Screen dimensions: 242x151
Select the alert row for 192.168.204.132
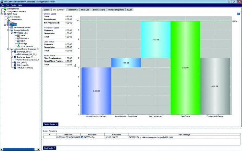tap(142, 137)
